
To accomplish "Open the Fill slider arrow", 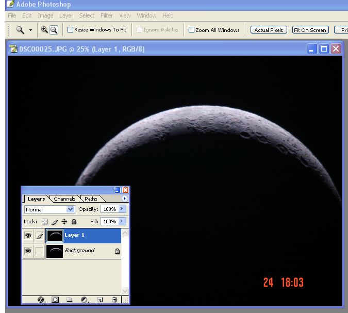I will point(122,221).
